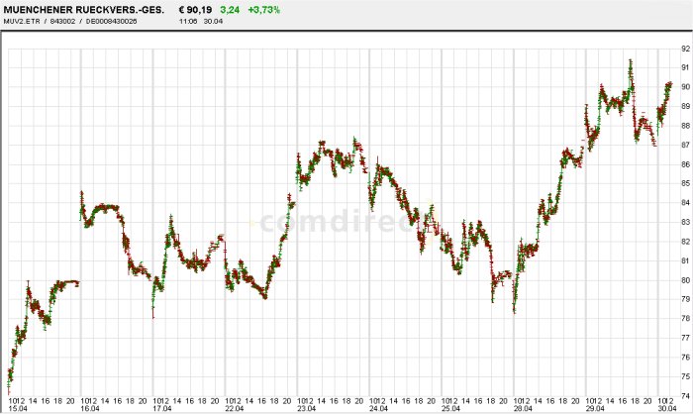
Task: Click the 88 price axis label
Action: (685, 126)
